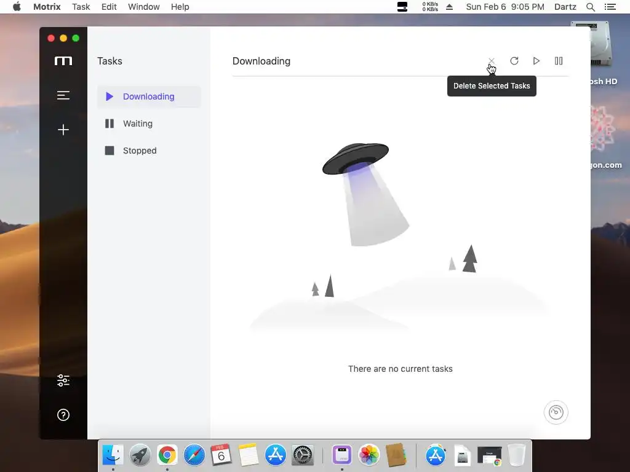
Task: Click the Tasks heading in the sidebar
Action: coord(110,61)
